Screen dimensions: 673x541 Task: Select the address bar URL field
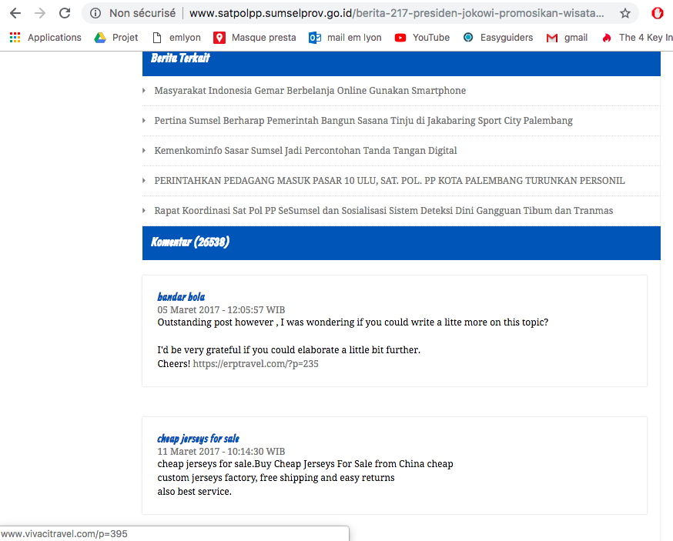click(x=397, y=13)
